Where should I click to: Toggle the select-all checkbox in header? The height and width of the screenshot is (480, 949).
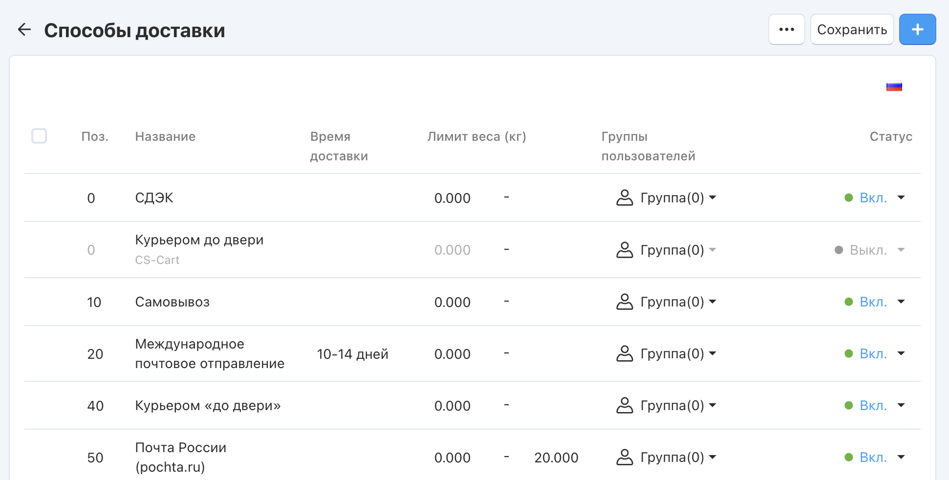coord(39,136)
